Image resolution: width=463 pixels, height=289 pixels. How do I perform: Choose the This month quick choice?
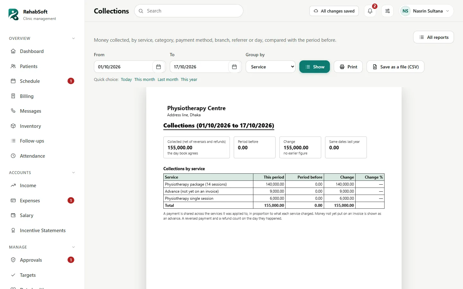(x=145, y=80)
